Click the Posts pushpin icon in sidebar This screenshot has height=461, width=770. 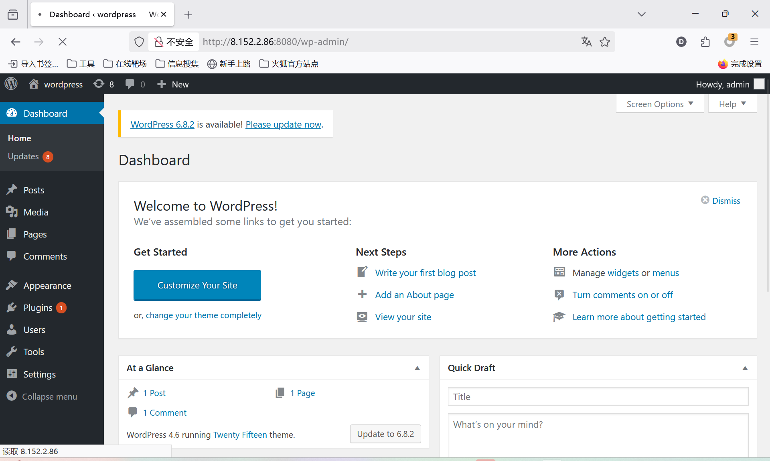[12, 189]
